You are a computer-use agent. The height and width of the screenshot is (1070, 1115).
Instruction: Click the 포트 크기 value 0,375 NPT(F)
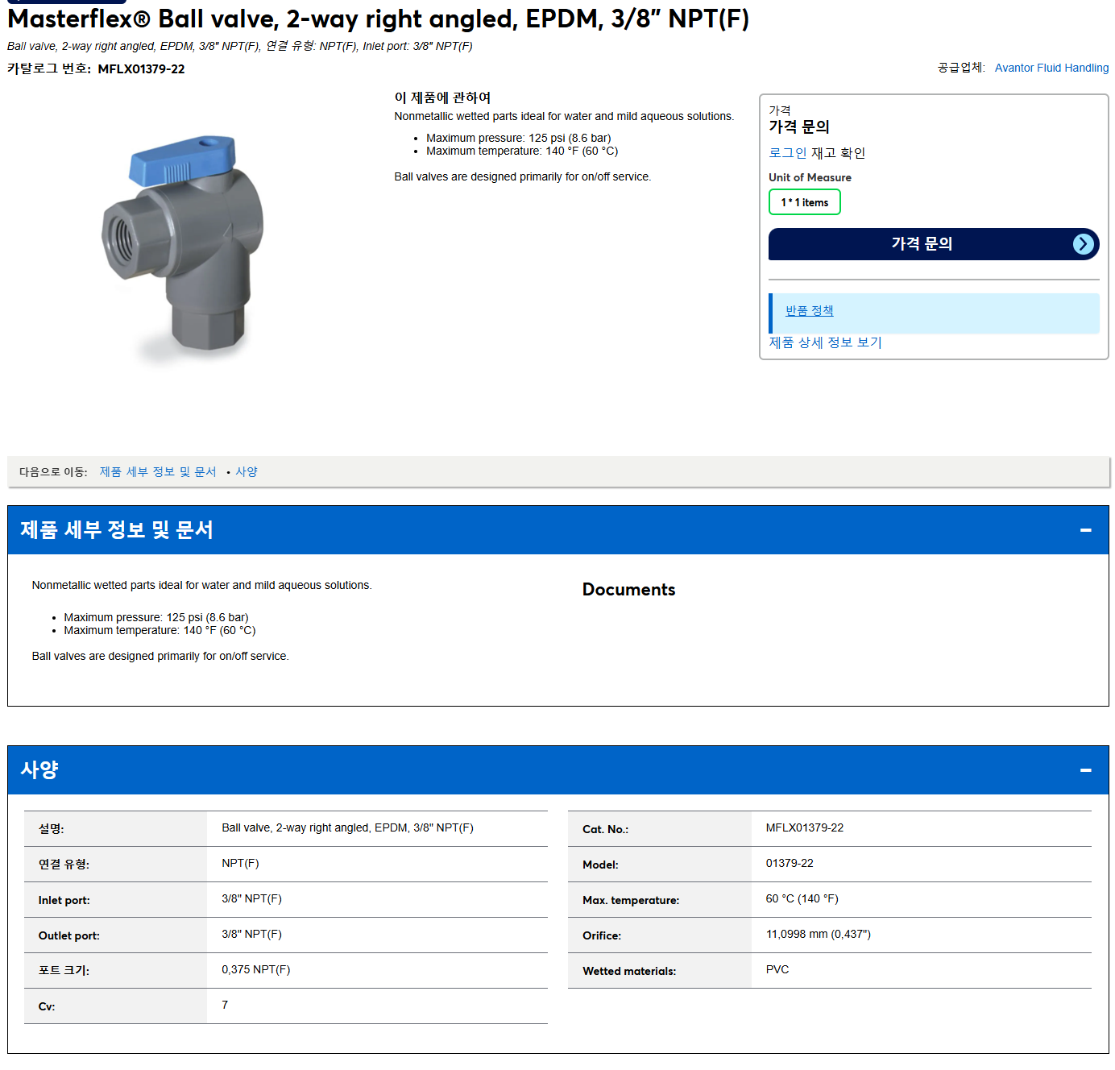point(255,970)
